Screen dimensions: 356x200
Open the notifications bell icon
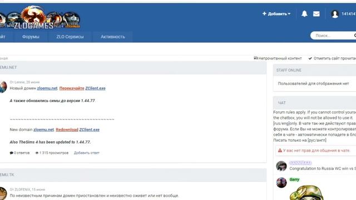304,14
